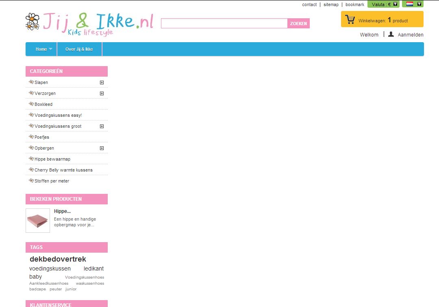Viewport: 439px width, 307px height.
Task: Select the baby tag
Action: point(35,277)
